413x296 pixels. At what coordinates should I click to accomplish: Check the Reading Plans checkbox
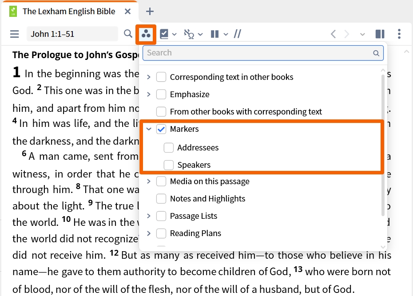click(x=161, y=233)
